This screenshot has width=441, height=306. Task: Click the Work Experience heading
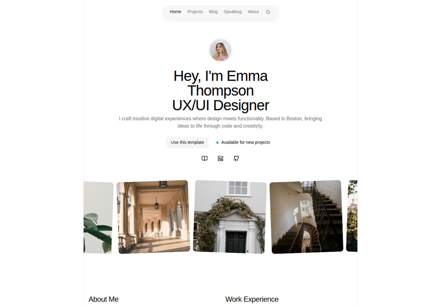(252, 299)
